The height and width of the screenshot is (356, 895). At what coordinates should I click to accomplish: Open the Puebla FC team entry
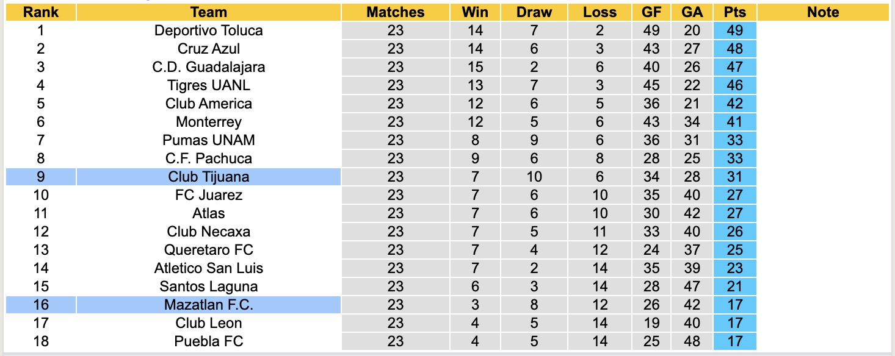208,341
